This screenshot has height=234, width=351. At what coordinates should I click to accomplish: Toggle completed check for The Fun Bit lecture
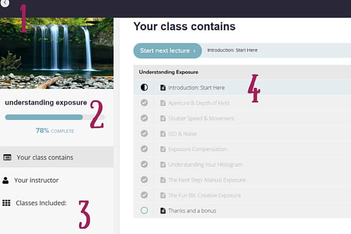[x=144, y=195]
